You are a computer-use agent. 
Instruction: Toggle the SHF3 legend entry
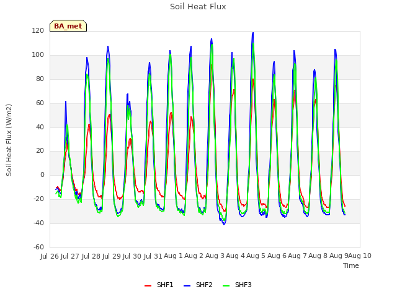pos(237,285)
